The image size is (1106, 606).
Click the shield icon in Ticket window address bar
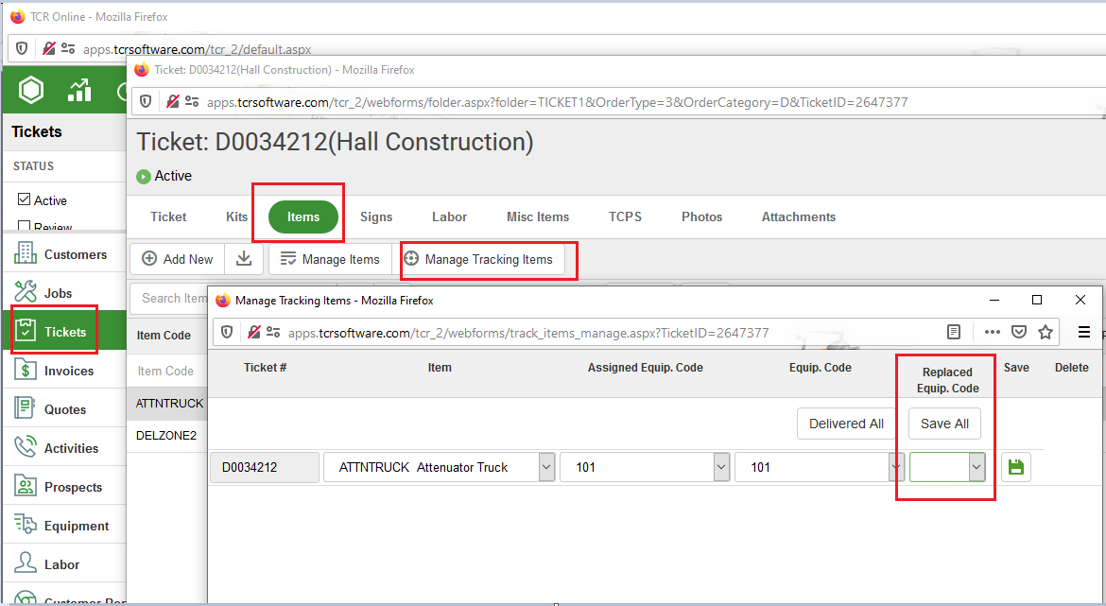(x=146, y=101)
